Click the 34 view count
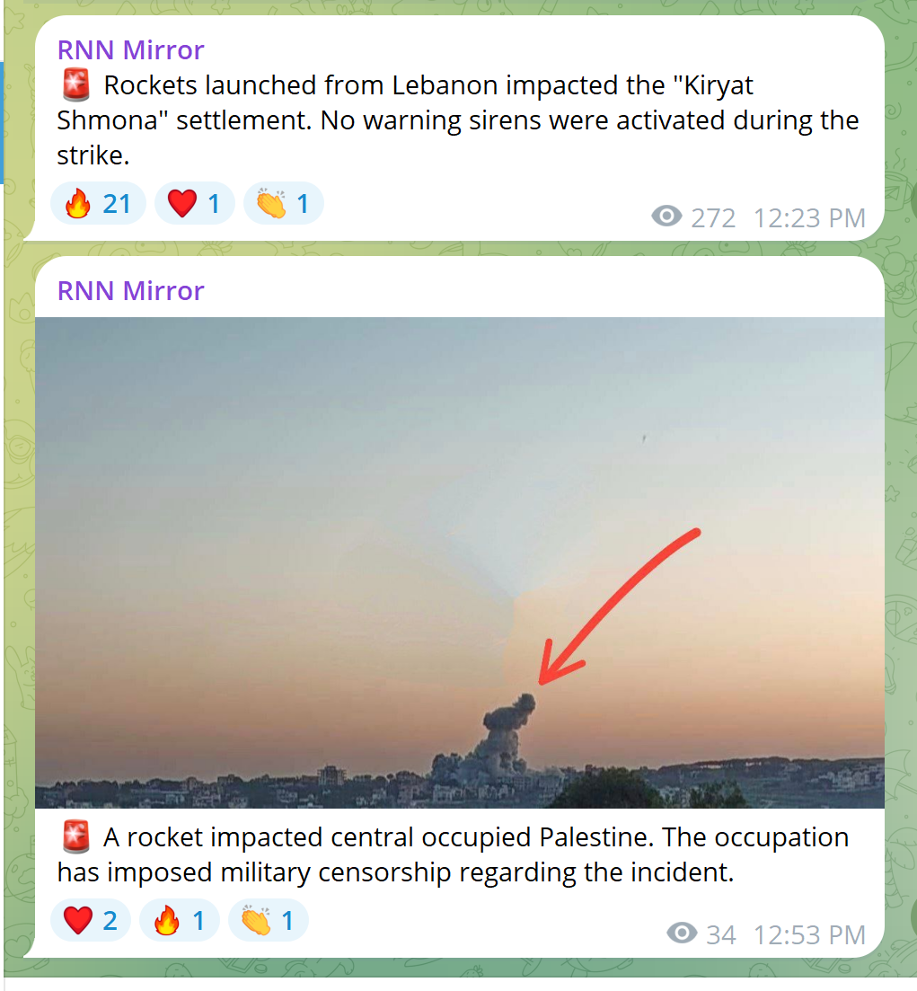 click(721, 934)
